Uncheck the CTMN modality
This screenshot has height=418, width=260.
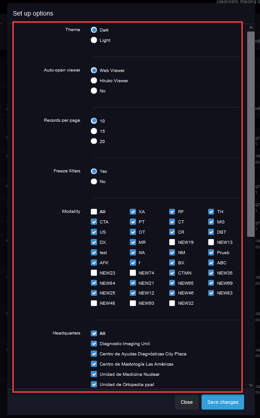[x=172, y=273]
